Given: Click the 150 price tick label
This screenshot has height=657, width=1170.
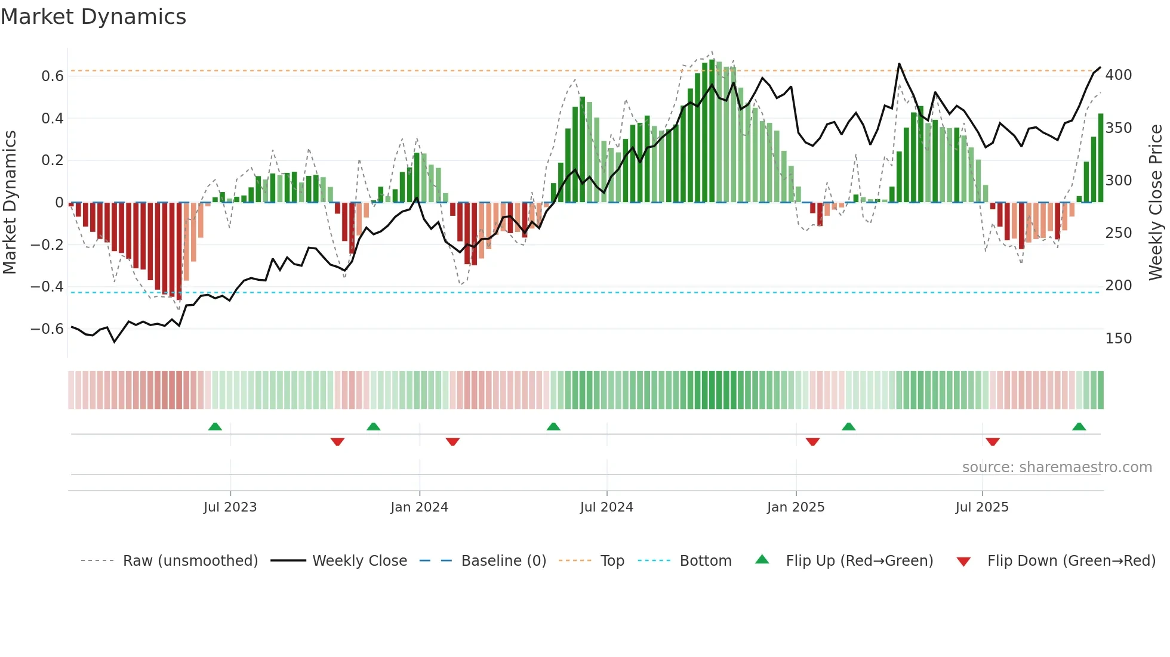Looking at the screenshot, I should coord(1119,339).
